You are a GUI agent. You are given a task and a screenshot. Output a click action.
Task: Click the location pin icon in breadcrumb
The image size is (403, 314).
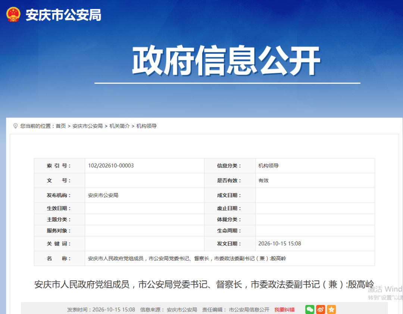(15, 126)
